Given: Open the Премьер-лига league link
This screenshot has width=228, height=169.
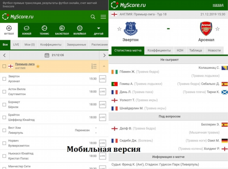Looking at the screenshot, I should [25, 64].
